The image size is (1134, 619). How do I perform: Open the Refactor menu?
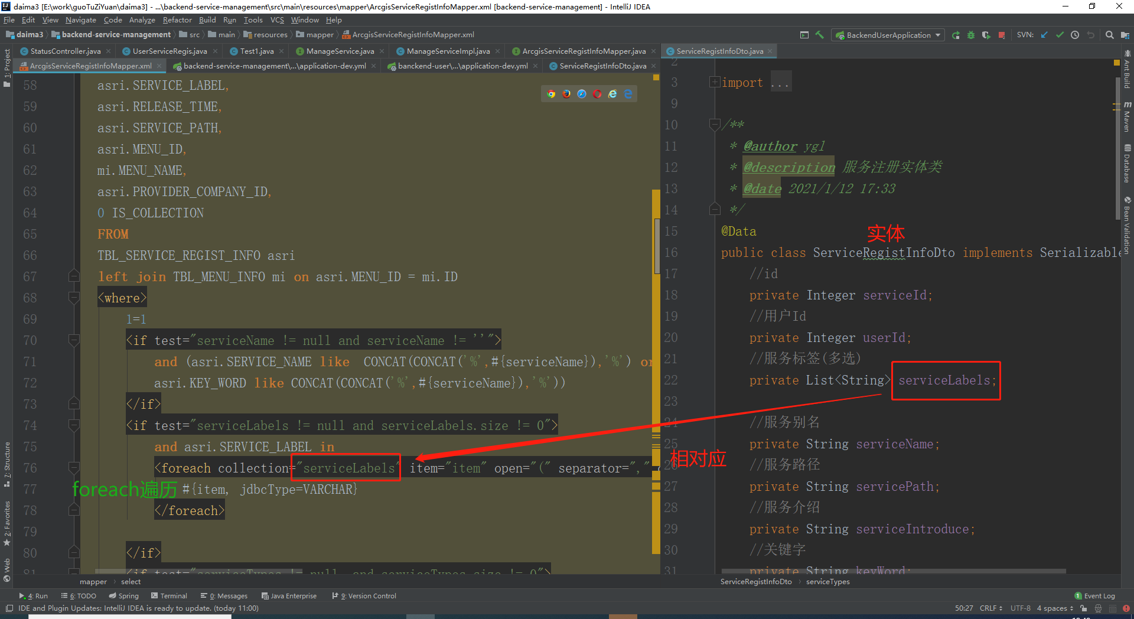[x=177, y=19]
